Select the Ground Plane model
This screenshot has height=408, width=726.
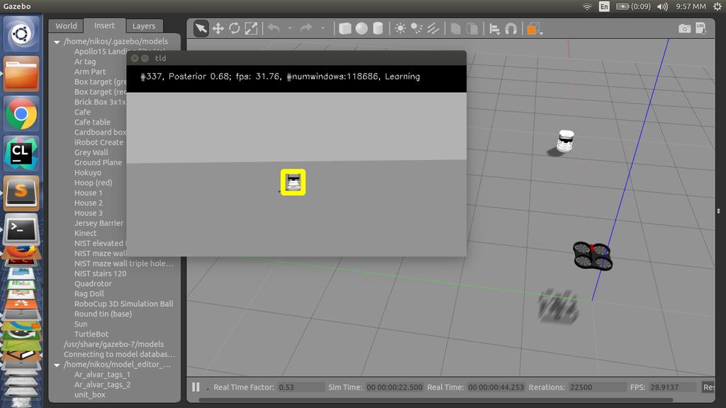tap(98, 162)
